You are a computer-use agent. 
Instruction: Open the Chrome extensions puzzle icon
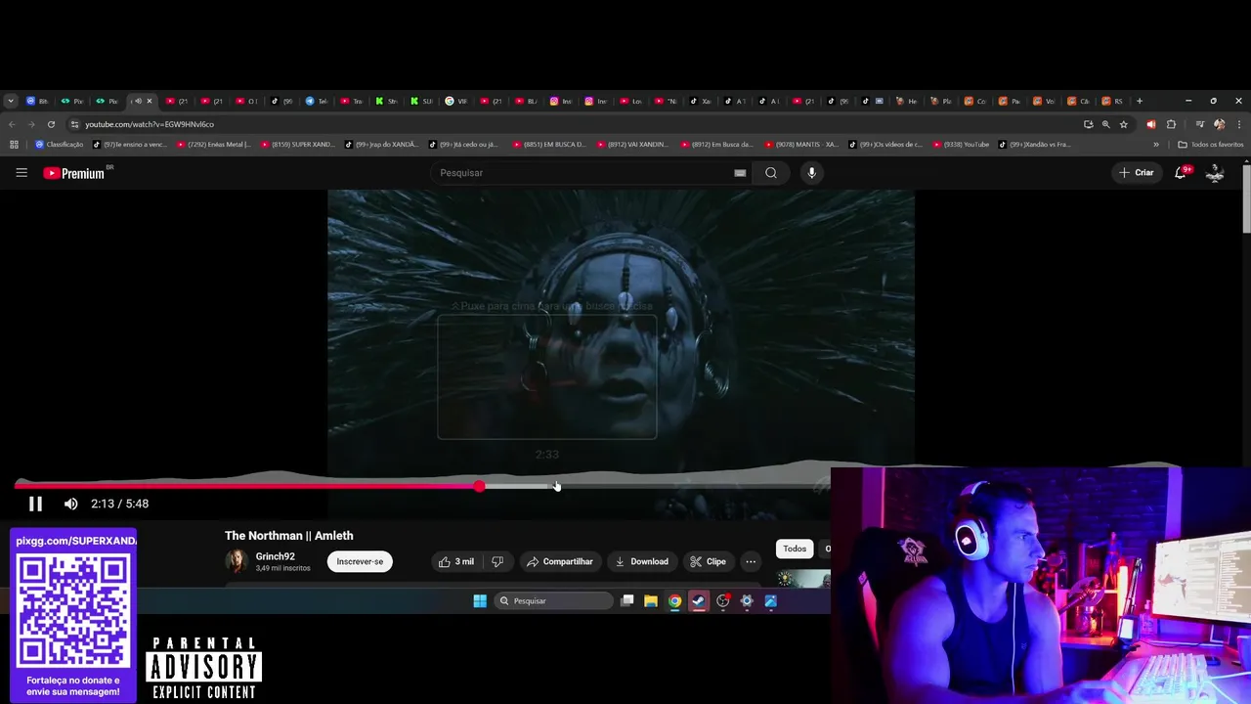[x=1171, y=124]
